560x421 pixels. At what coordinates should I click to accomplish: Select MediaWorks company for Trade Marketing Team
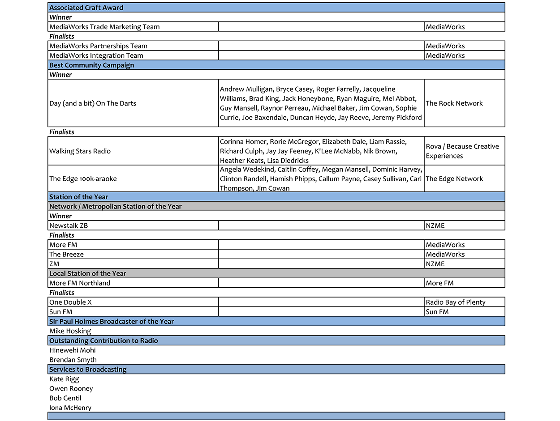click(465, 27)
